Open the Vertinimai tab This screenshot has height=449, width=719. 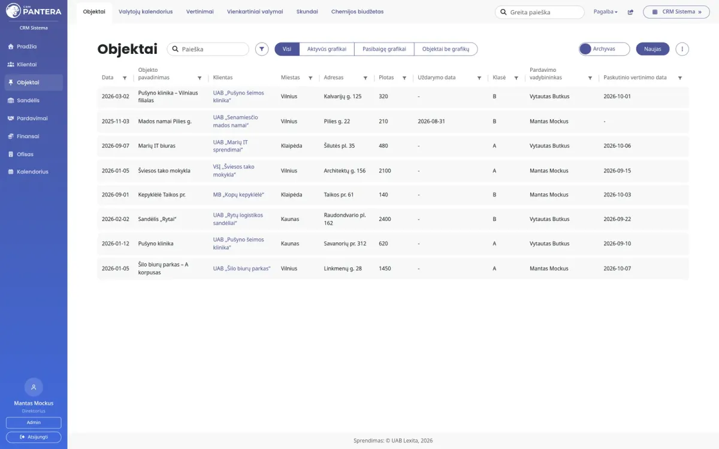pyautogui.click(x=200, y=12)
